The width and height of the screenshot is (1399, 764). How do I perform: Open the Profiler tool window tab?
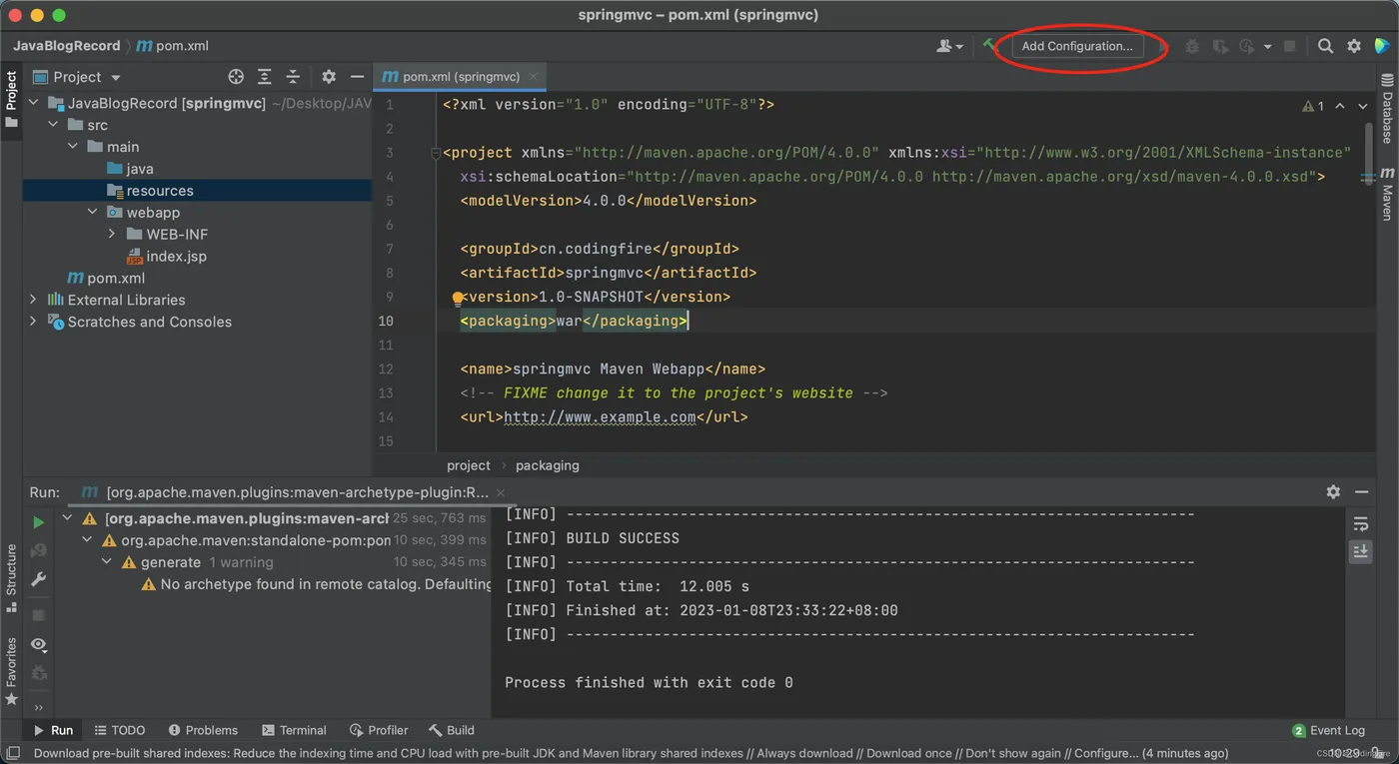click(x=379, y=730)
